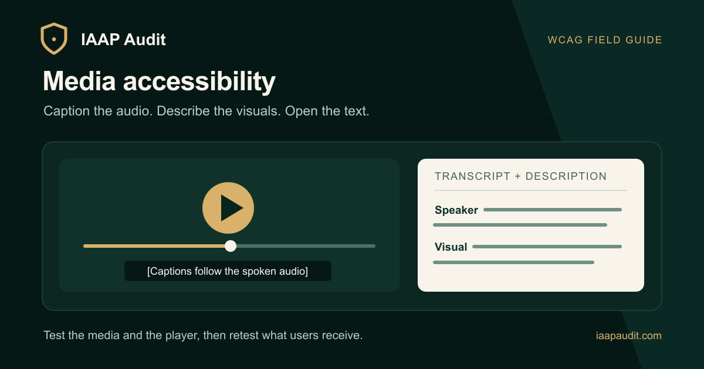The image size is (704, 369).
Task: Click the "Speaker" label in transcript
Action: pos(456,210)
